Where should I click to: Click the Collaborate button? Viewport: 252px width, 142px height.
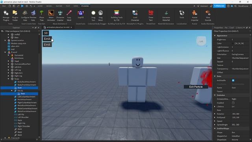[x=219, y=6]
